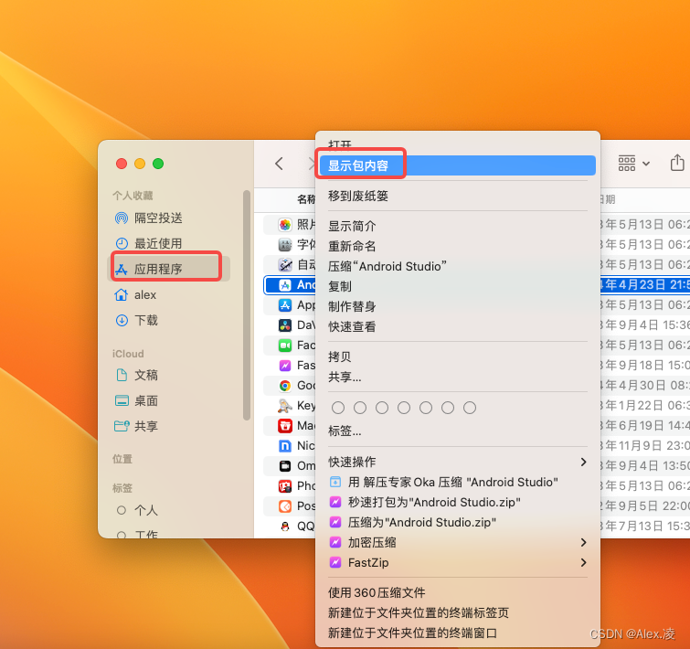690x649 pixels.
Task: Click the Automator app icon
Action: pos(285,265)
